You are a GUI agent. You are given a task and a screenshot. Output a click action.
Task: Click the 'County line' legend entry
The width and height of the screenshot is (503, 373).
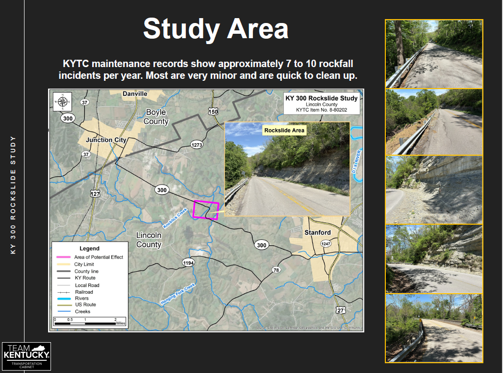coord(86,271)
